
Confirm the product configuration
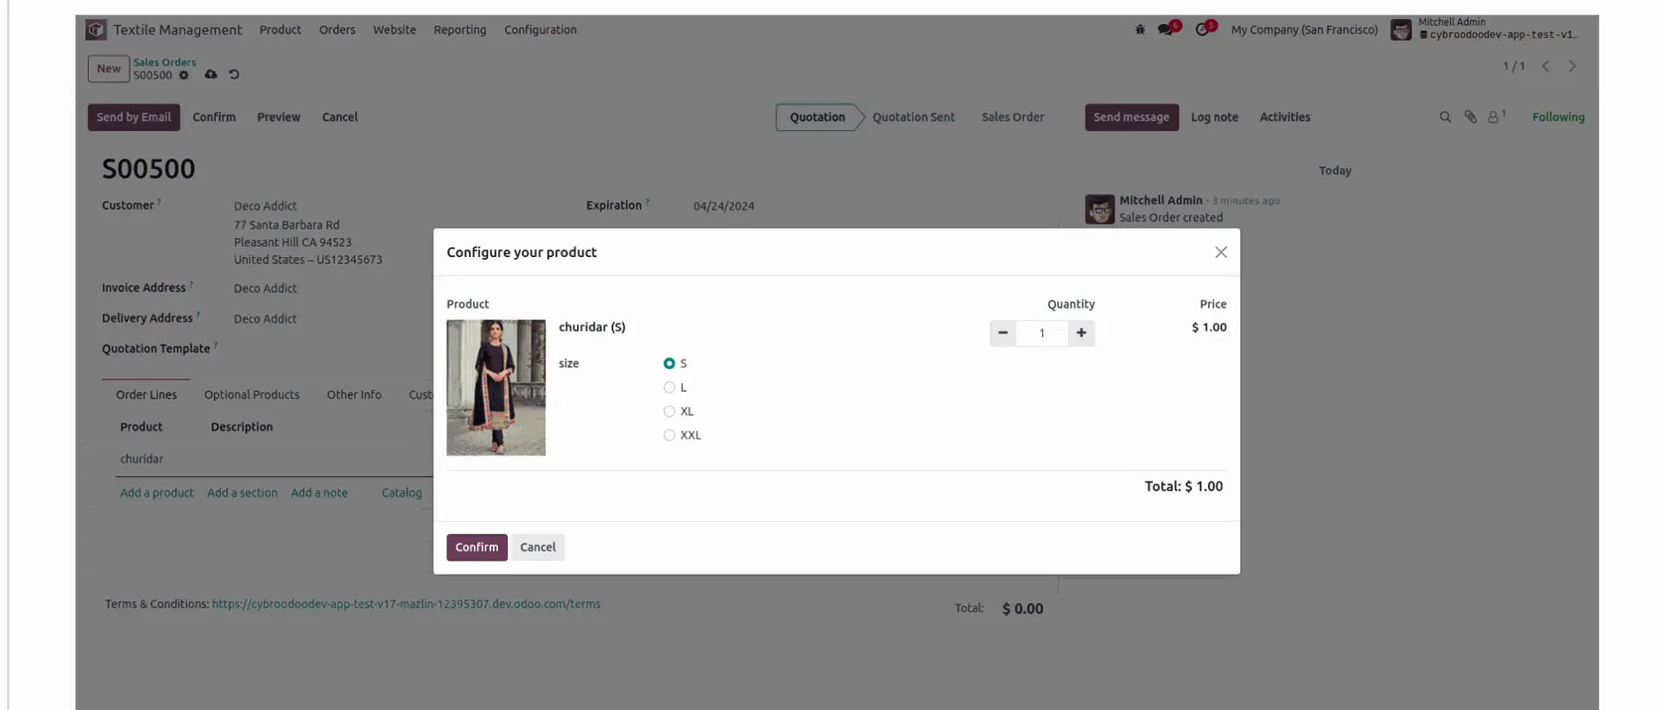tap(477, 547)
